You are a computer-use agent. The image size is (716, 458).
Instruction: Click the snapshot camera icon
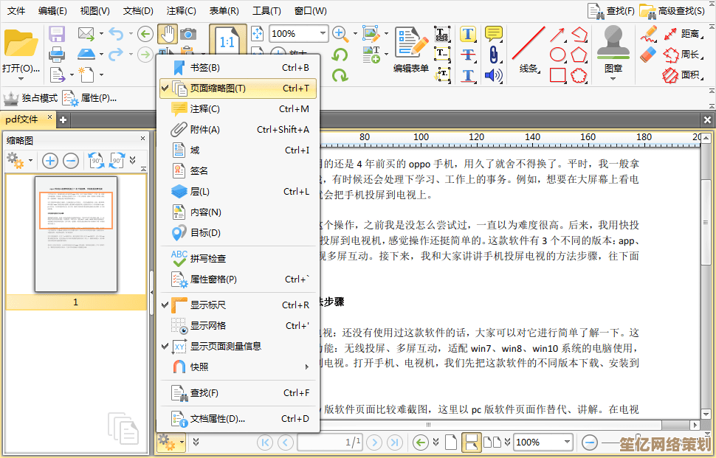point(189,33)
